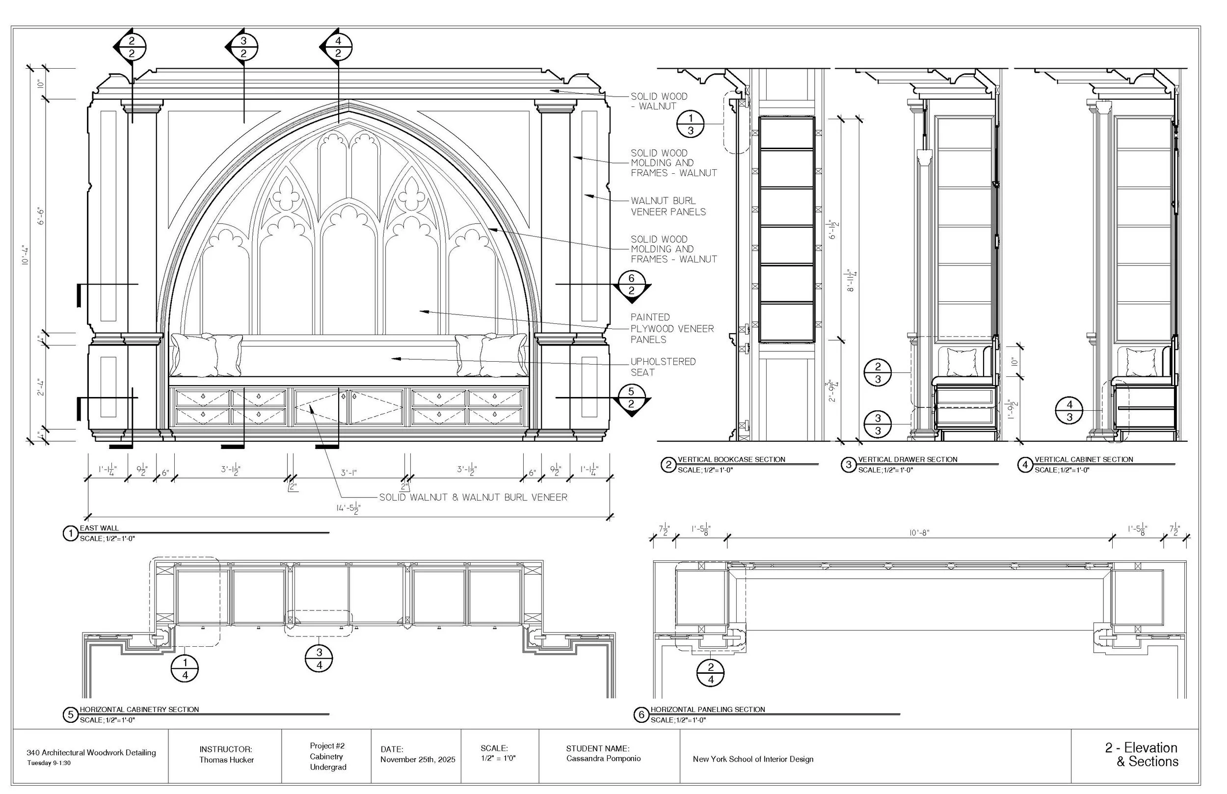Screen dimensions: 1227x794
Task: Click the date "November 25th, 2025"
Action: pos(418,760)
